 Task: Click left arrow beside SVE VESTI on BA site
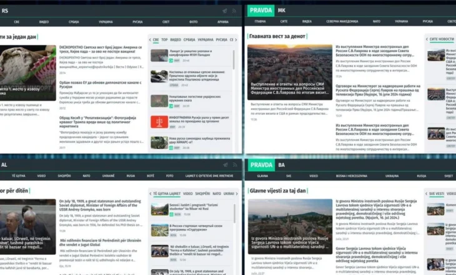pos(427,194)
